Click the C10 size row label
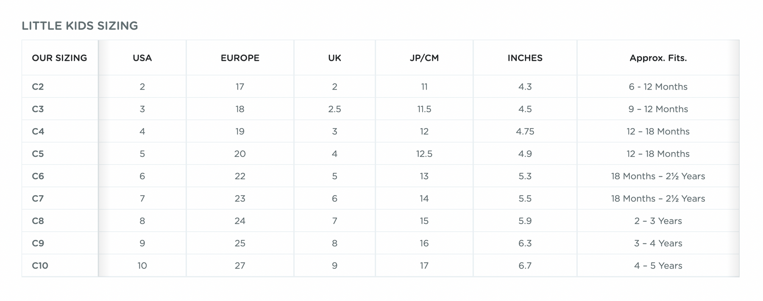 (x=40, y=266)
